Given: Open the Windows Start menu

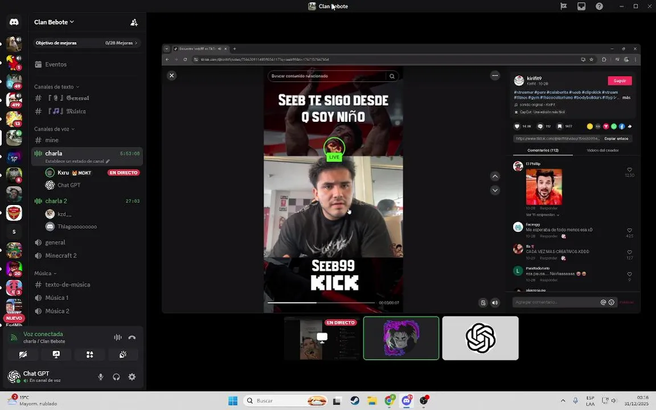Looking at the screenshot, I should (233, 401).
